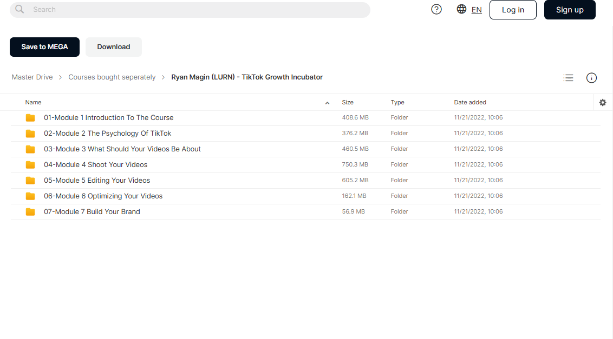Screen dimensions: 613x339
Task: Sort by Name column header
Action: (33, 102)
